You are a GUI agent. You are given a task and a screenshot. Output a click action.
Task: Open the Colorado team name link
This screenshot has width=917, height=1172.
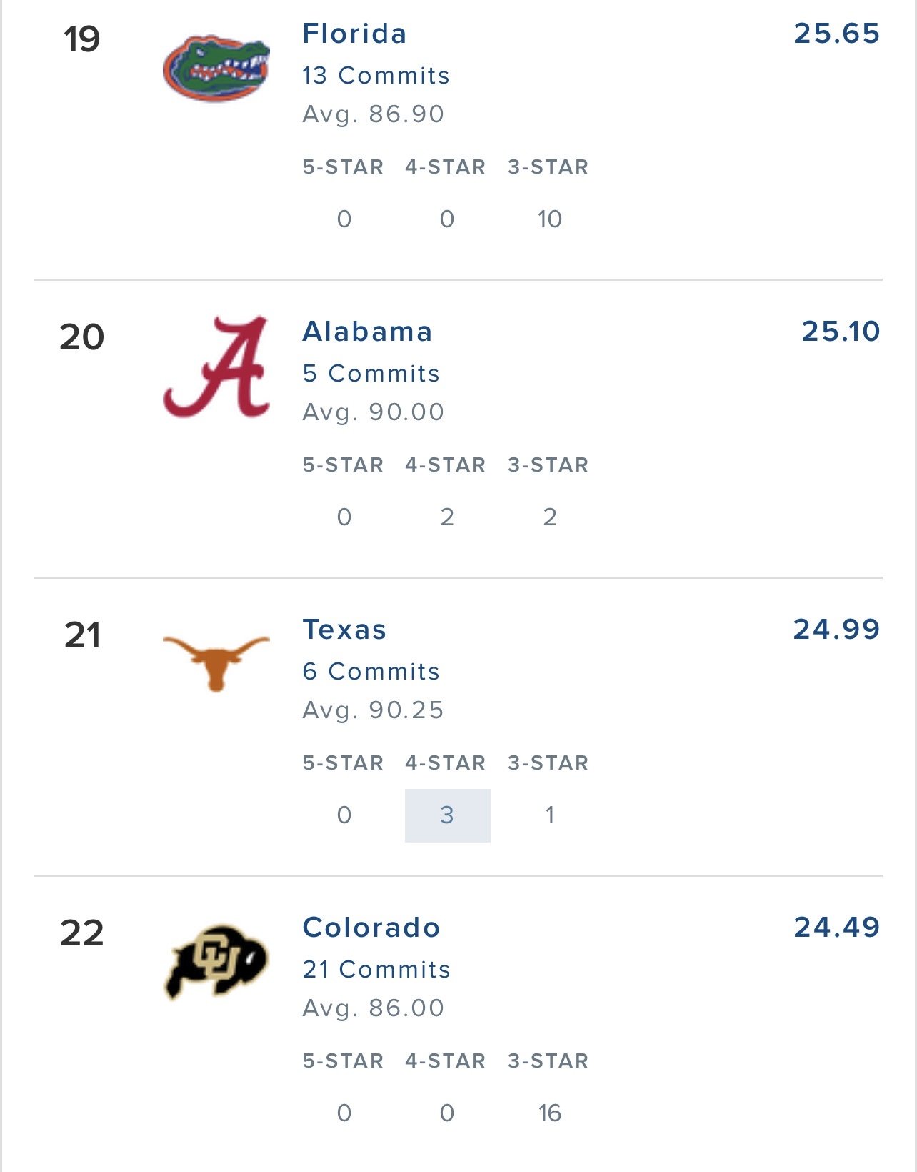tap(371, 928)
